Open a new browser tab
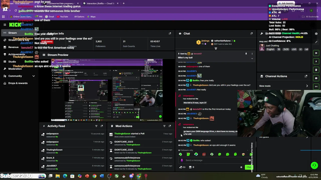Viewport: 321px width, 180px height. click(x=124, y=3)
